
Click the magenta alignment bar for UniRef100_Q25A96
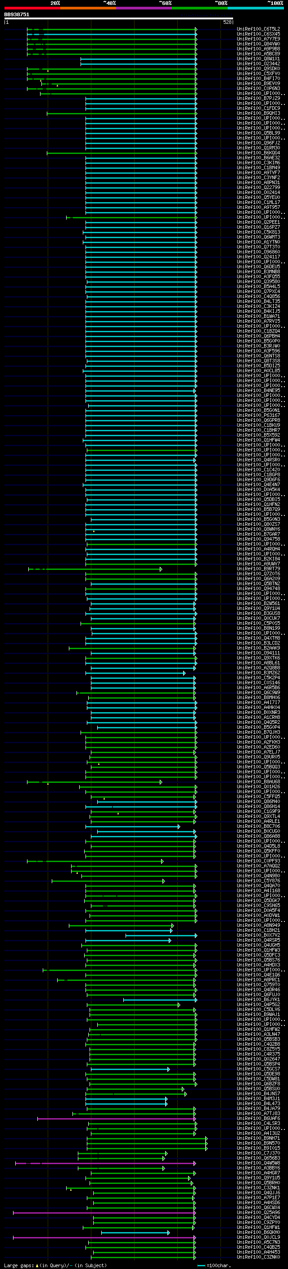point(104,1213)
